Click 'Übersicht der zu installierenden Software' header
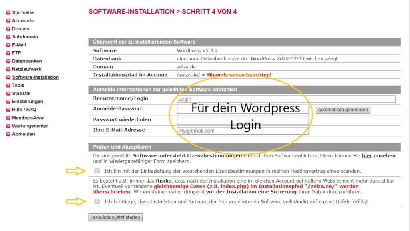Viewport: 410px width, 231px height. click(x=144, y=42)
